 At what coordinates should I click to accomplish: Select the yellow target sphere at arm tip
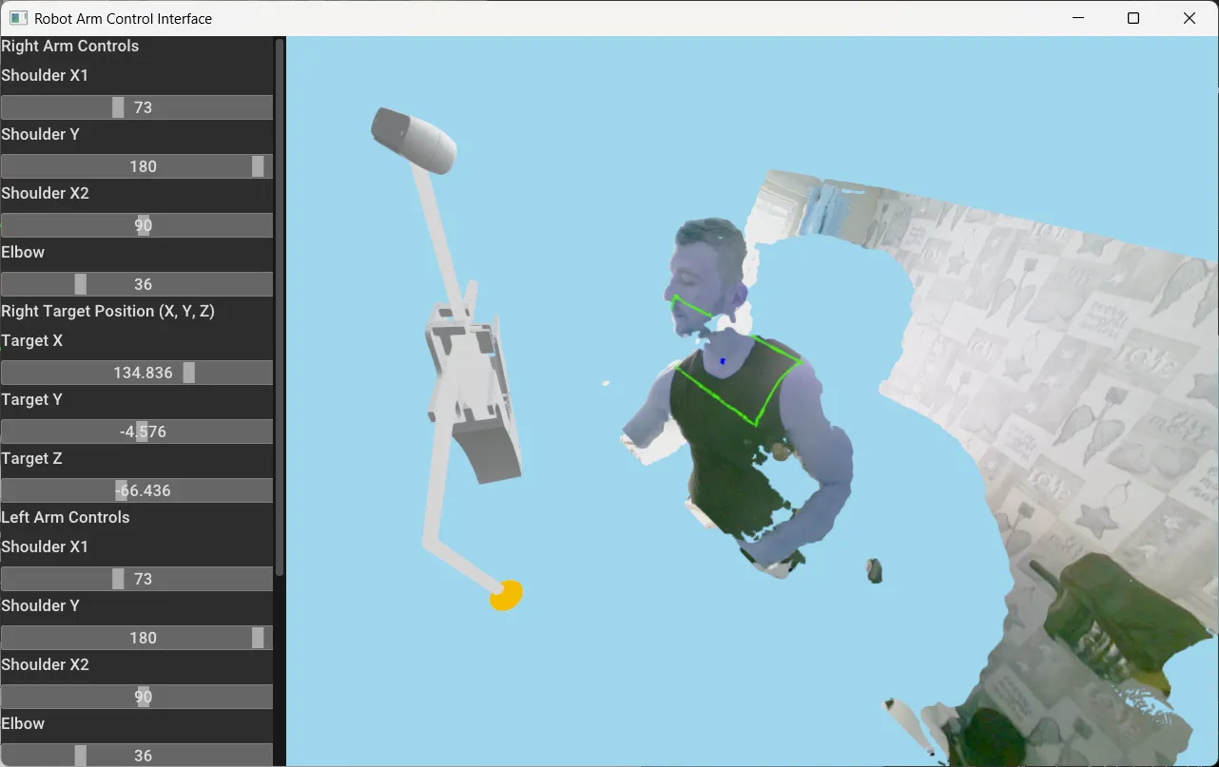click(x=506, y=595)
